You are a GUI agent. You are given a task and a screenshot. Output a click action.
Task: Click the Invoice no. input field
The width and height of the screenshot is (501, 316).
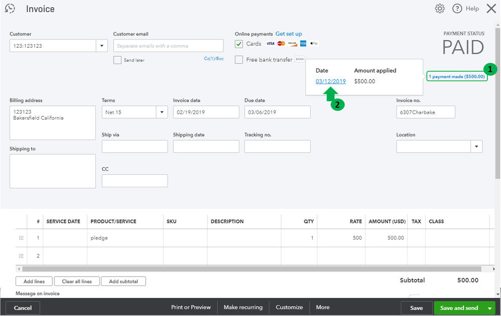click(426, 112)
